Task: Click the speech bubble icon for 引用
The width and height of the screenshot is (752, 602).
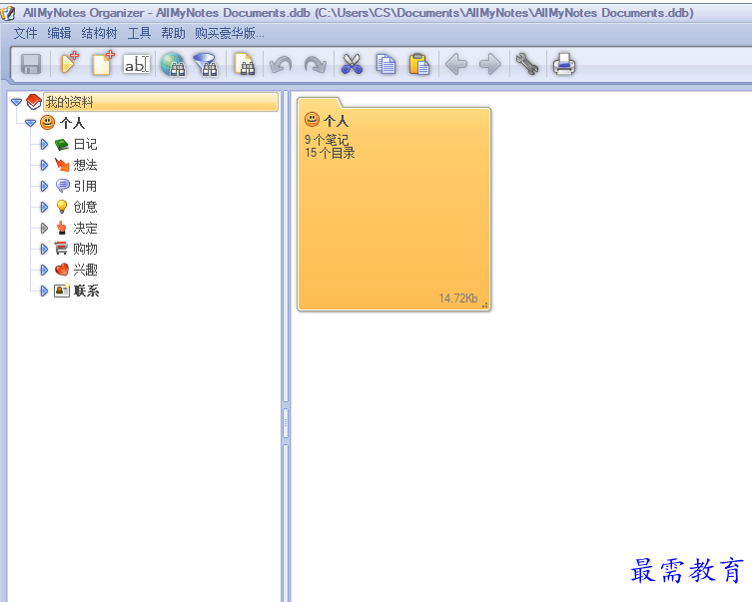Action: [x=62, y=186]
